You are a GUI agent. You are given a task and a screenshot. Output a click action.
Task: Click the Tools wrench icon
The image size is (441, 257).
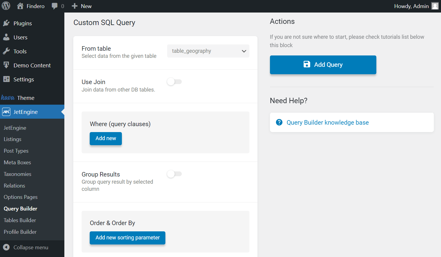coord(6,51)
